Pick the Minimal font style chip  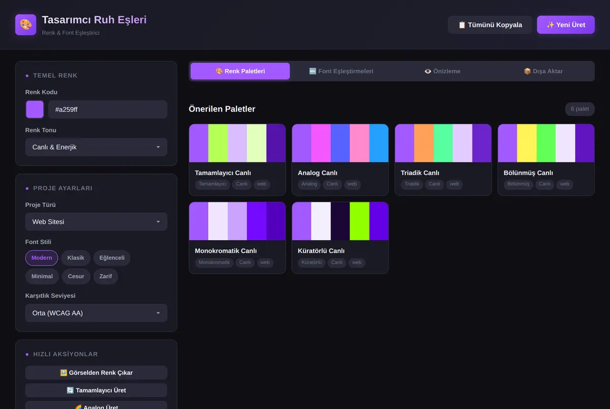click(x=42, y=277)
